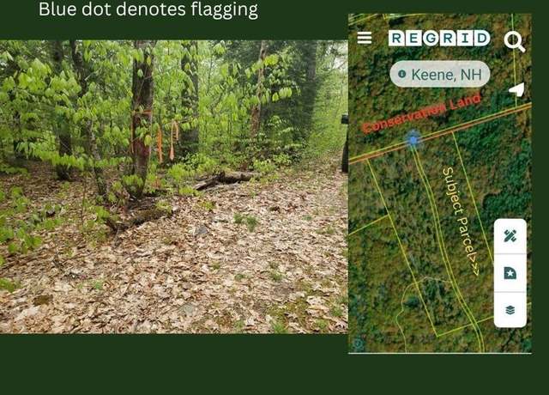Click the Subject Parcel yellow label
The width and height of the screenshot is (549, 395).
pyautogui.click(x=461, y=222)
